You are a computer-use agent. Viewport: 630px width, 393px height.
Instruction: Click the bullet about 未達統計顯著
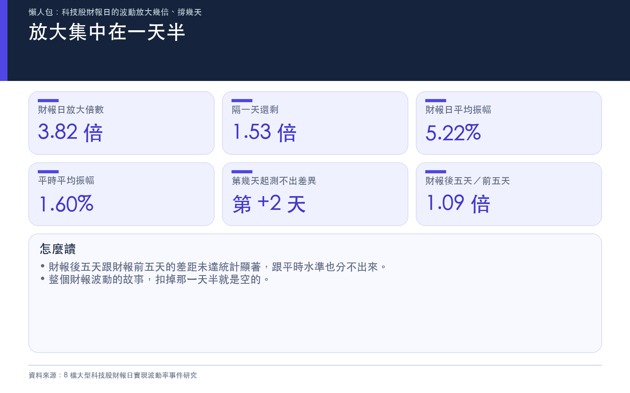(213, 267)
